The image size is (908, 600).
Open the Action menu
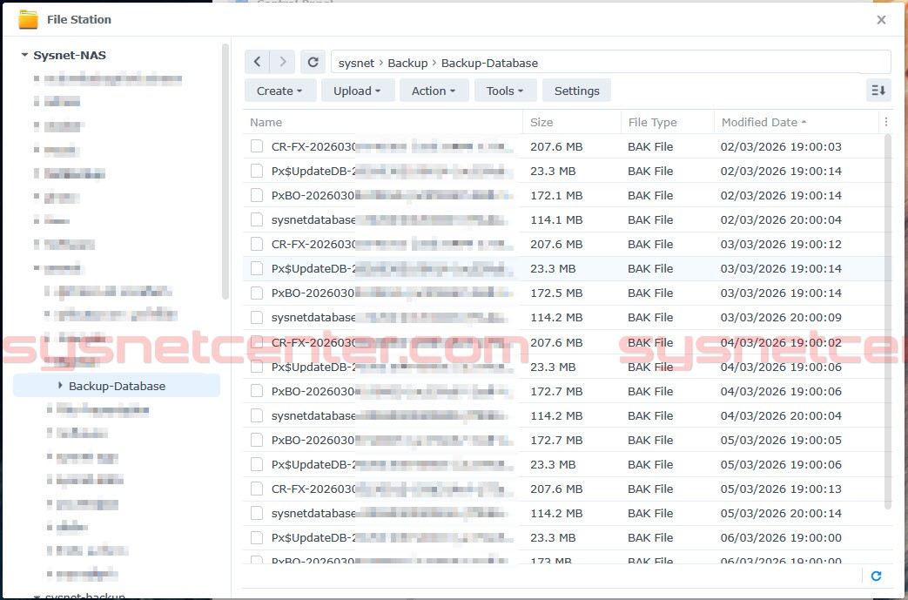pyautogui.click(x=434, y=90)
